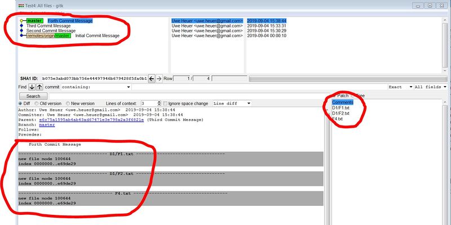Open the All fields dropdown
The width and height of the screenshot is (451, 225).
coord(430,87)
